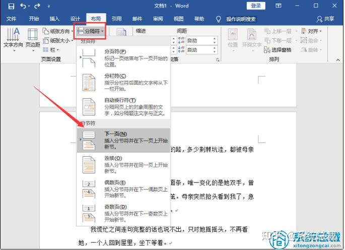Expand the 纸张方向 orientation dropdown
This screenshot has width=345, height=250.
57,31
